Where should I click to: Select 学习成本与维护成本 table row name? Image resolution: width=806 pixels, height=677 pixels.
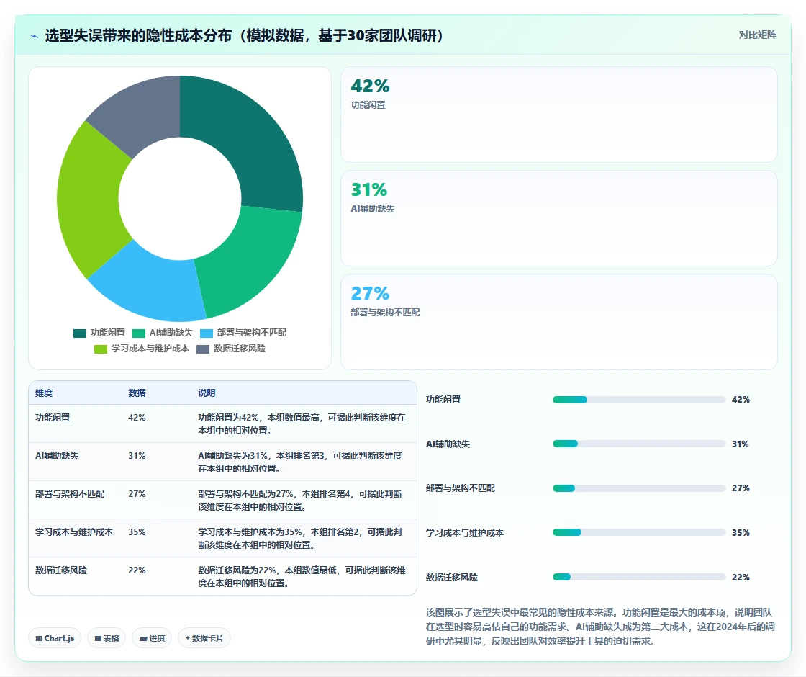click(74, 532)
